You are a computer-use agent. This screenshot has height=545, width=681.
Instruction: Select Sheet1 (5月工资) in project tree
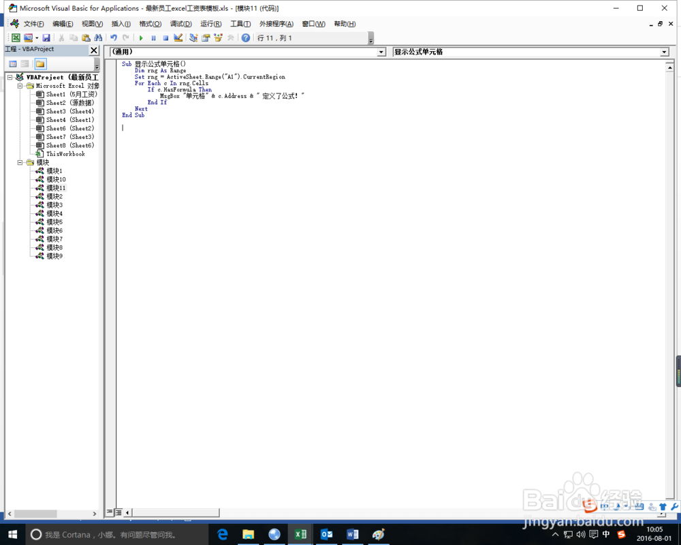[67, 94]
